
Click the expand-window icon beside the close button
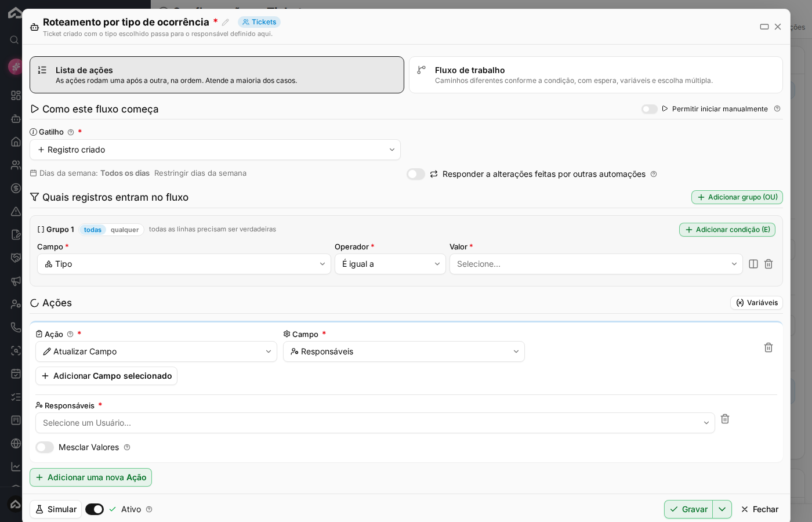(764, 27)
